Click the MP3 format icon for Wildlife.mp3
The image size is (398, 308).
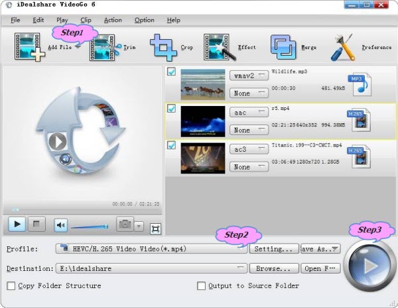(360, 84)
